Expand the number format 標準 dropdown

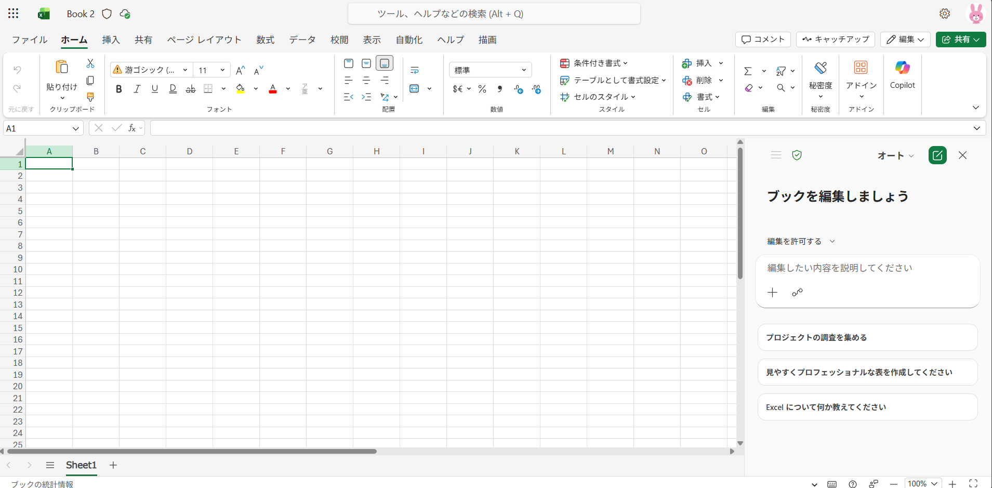click(524, 70)
